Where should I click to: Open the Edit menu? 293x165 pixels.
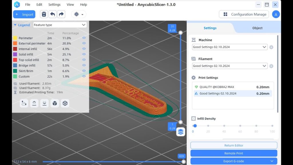click(39, 5)
